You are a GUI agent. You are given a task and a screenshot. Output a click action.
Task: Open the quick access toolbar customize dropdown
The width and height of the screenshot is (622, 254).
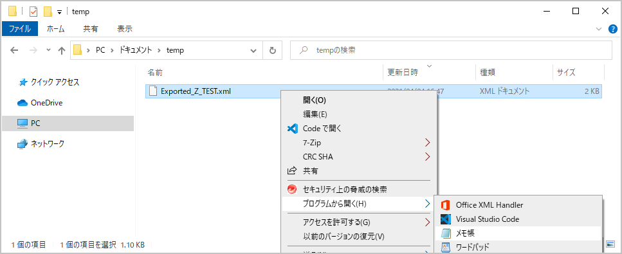60,12
